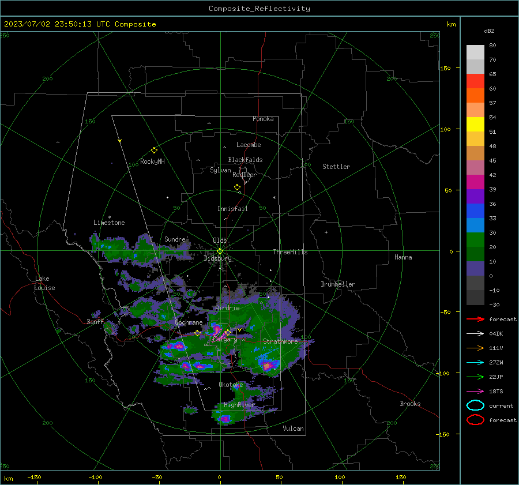Click the Drumheller town label
This screenshot has height=485, width=519.
pos(338,284)
